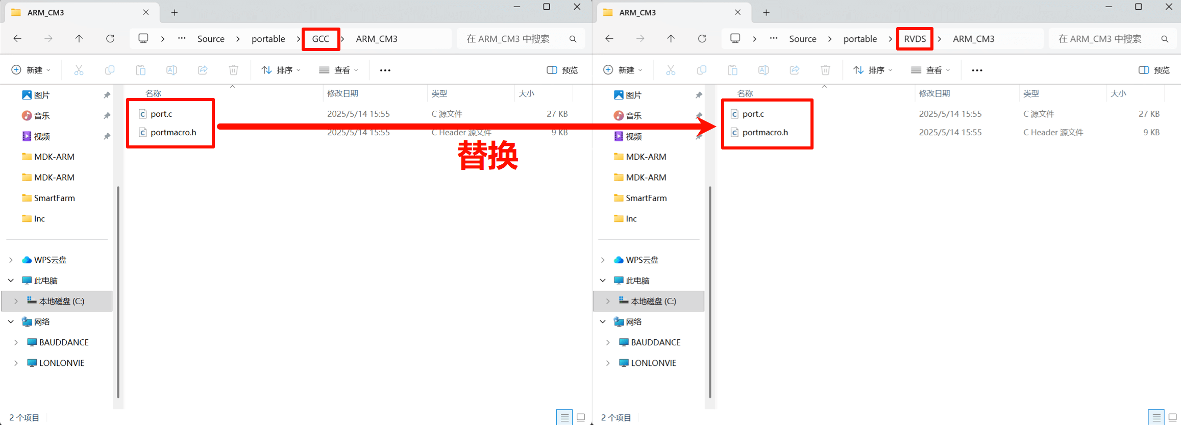Select port.c in the left GCC window

point(161,114)
